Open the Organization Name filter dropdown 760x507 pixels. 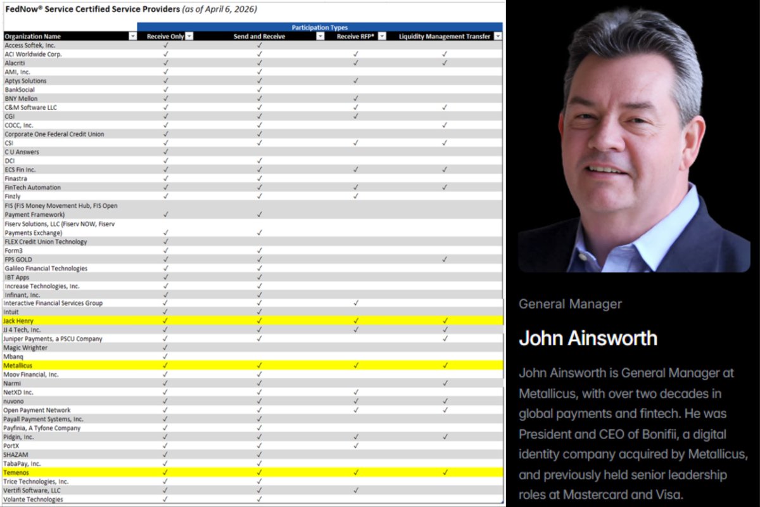pyautogui.click(x=132, y=36)
